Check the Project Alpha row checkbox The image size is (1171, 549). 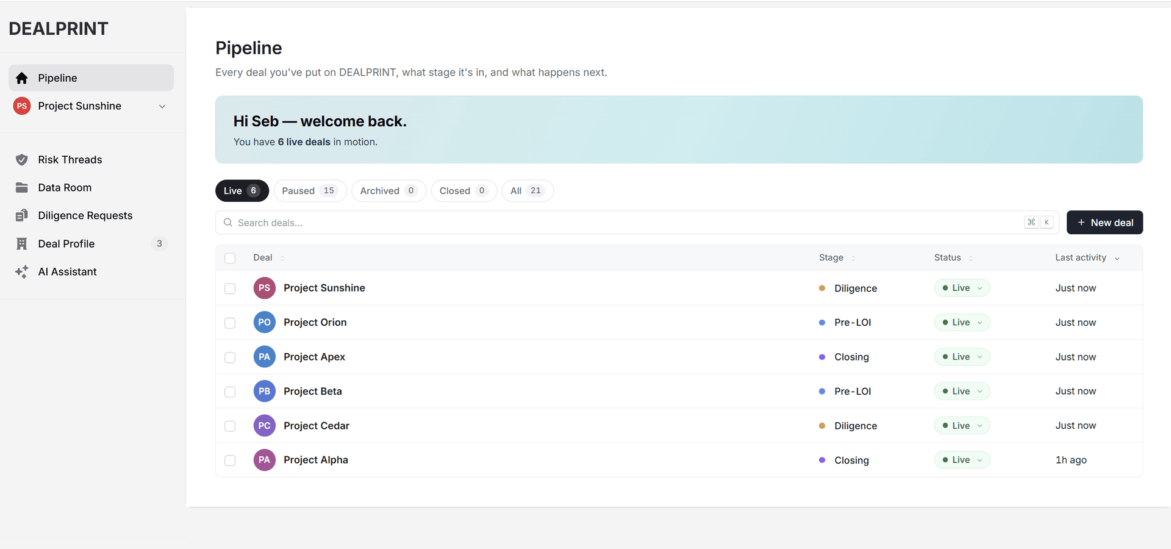point(230,461)
